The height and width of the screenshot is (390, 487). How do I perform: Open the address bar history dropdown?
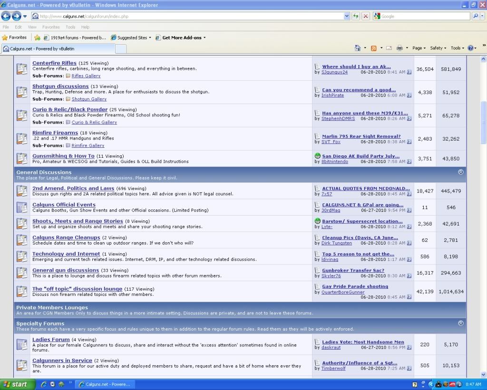[x=347, y=16]
